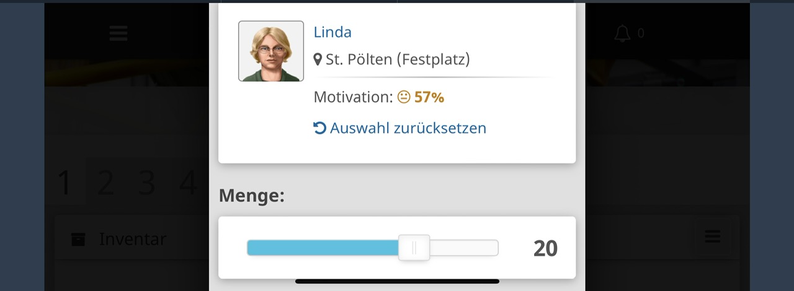794x291 pixels.
Task: Open the main hamburger menu at top left
Action: [118, 33]
